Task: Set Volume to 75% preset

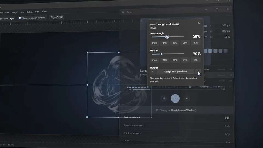Action: pyautogui.click(x=165, y=60)
